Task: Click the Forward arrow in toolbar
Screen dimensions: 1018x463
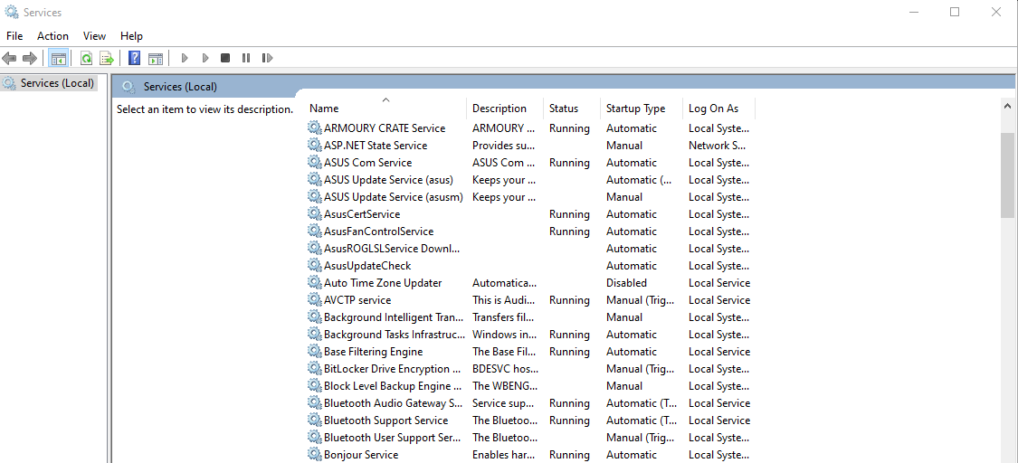Action: coord(29,59)
